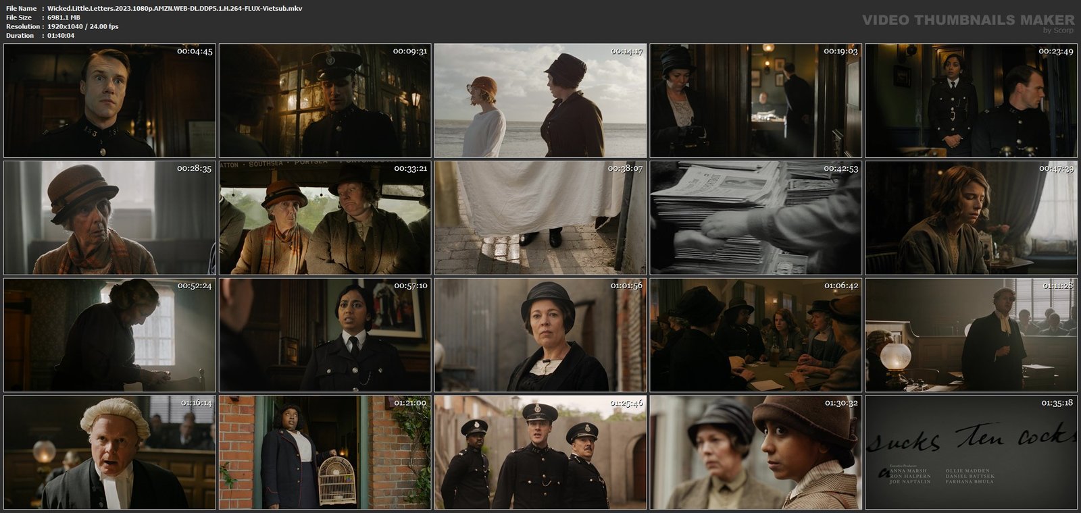Select the three policemen thumbnail at 01:25:46
Screen dimensions: 1081x513
click(540, 452)
